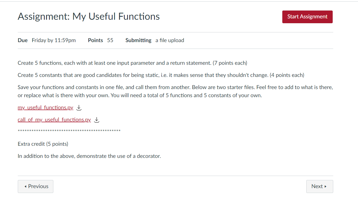Screen dimensions: 358x207
Task: Begin submission via Start Assignment
Action: [x=307, y=16]
